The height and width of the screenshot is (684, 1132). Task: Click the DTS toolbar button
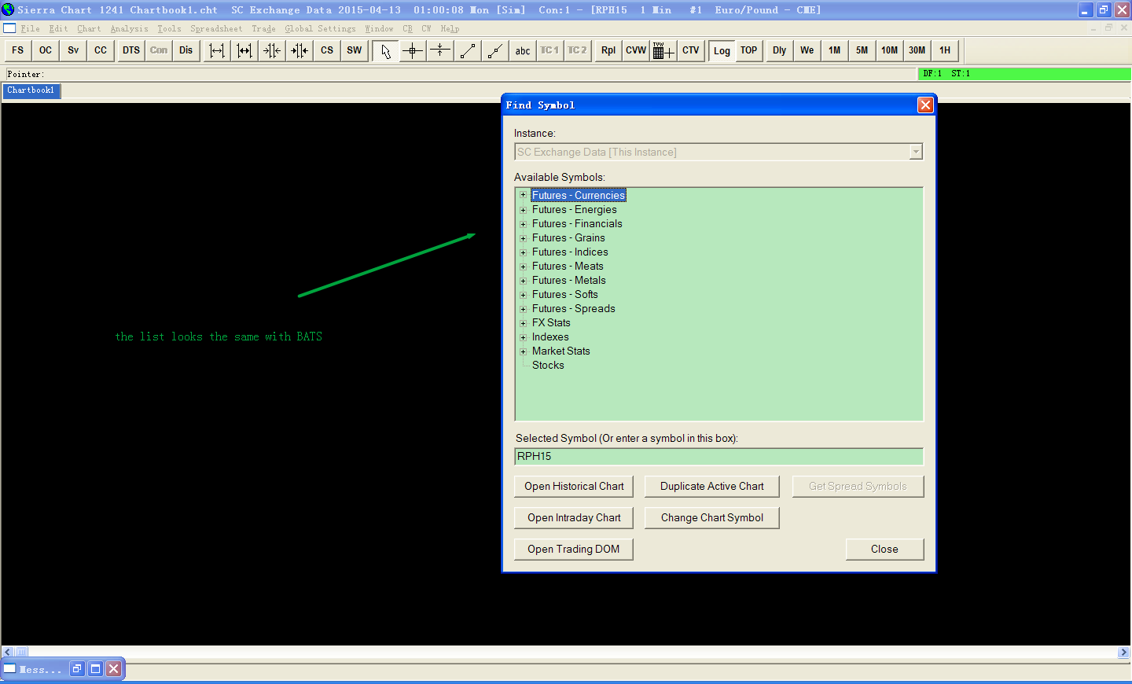pyautogui.click(x=131, y=50)
